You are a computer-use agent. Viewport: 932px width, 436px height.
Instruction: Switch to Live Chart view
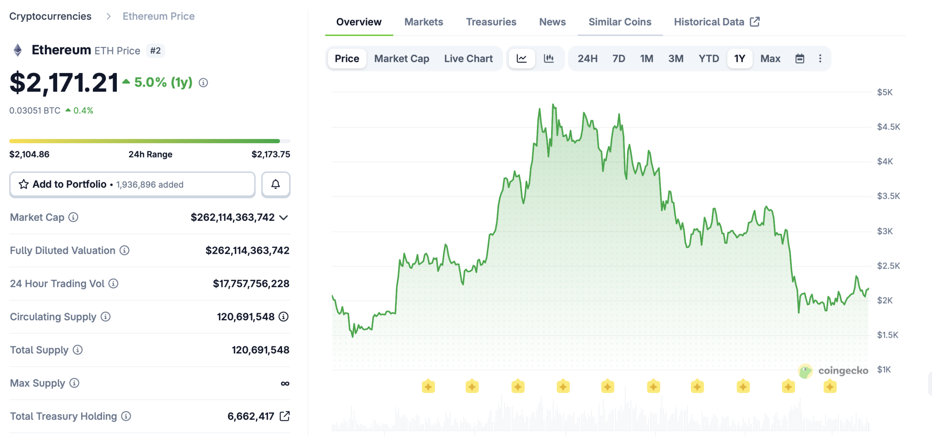coord(468,58)
